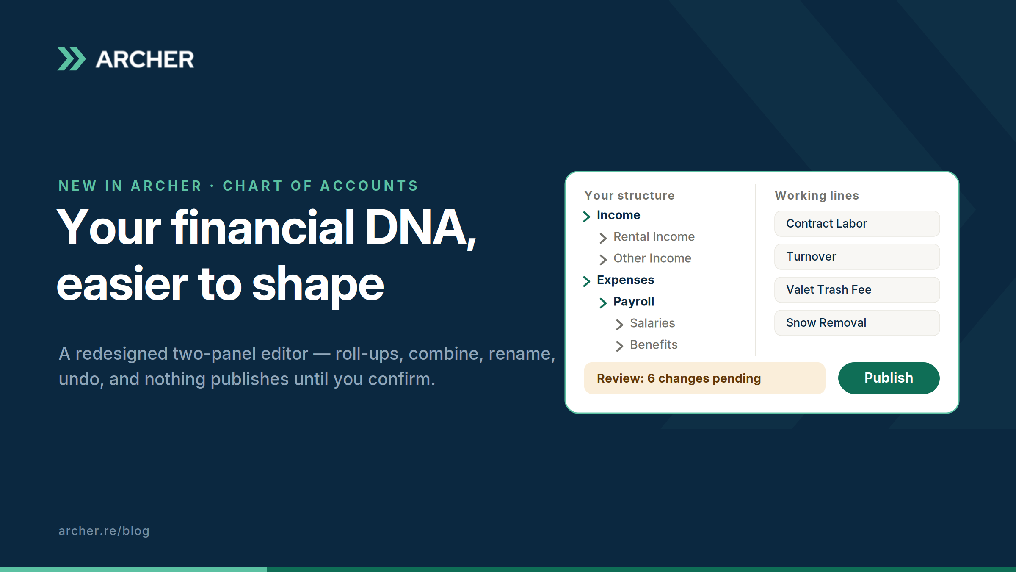
Task: Click the Publish button
Action: coord(889,378)
